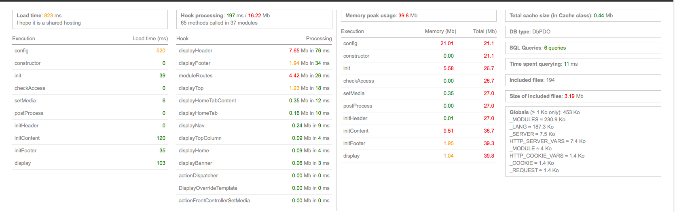Click the Hook processing summary box

coord(254,19)
